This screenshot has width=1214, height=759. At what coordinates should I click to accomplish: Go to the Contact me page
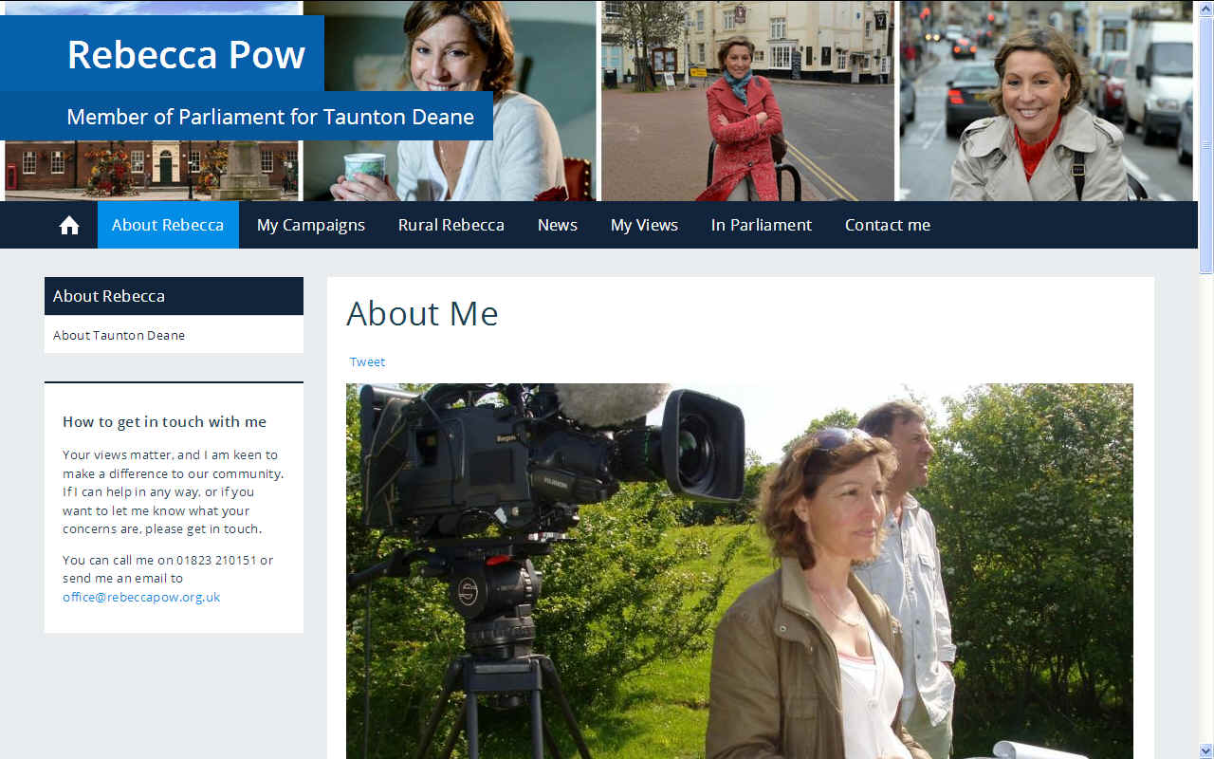click(888, 225)
